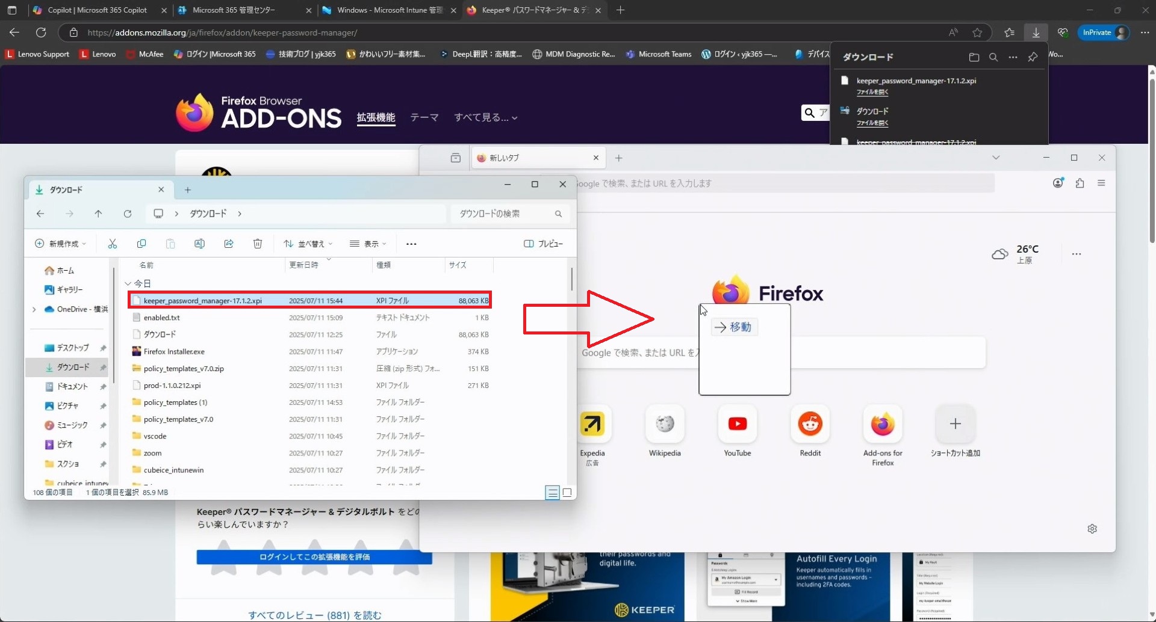
Task: Click the cut scissors icon in Explorer toolbar
Action: pyautogui.click(x=112, y=244)
